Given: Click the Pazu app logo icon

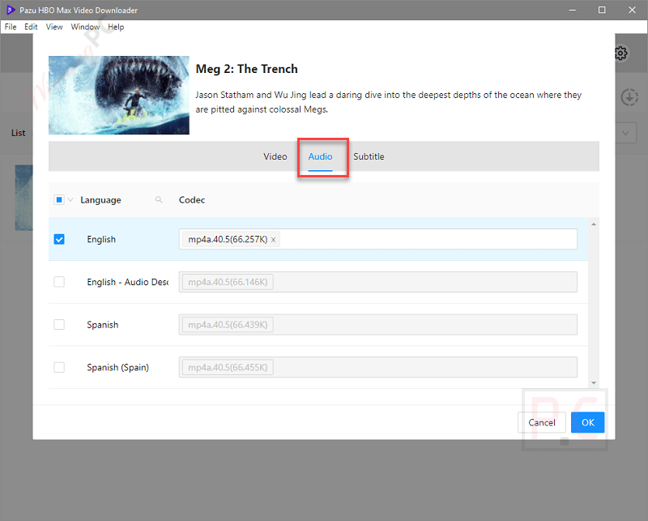Looking at the screenshot, I should [x=11, y=10].
